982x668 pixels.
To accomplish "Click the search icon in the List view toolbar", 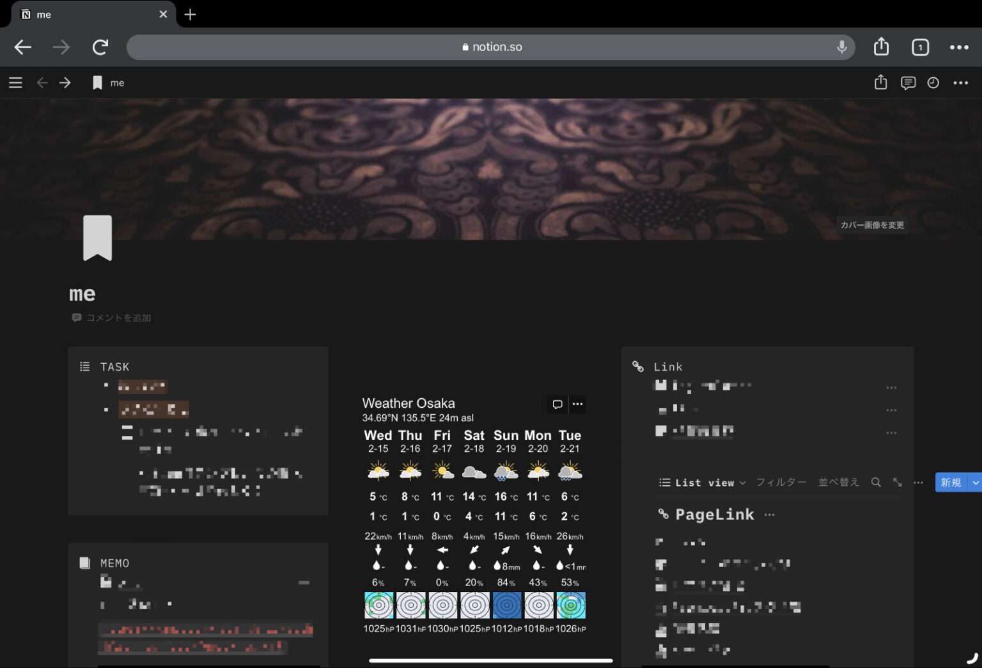I will pos(876,483).
